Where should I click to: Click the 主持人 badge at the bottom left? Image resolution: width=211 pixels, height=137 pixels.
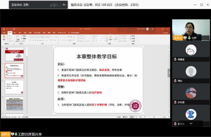pyautogui.click(x=5, y=134)
